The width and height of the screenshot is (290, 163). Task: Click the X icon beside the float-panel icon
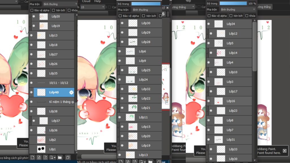tap(167, 8)
